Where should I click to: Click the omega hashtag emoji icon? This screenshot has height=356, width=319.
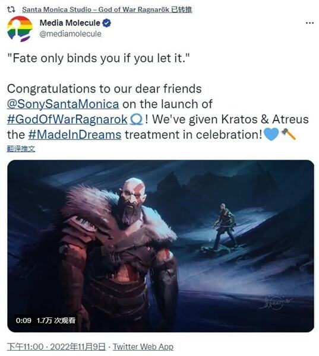pyautogui.click(x=136, y=119)
